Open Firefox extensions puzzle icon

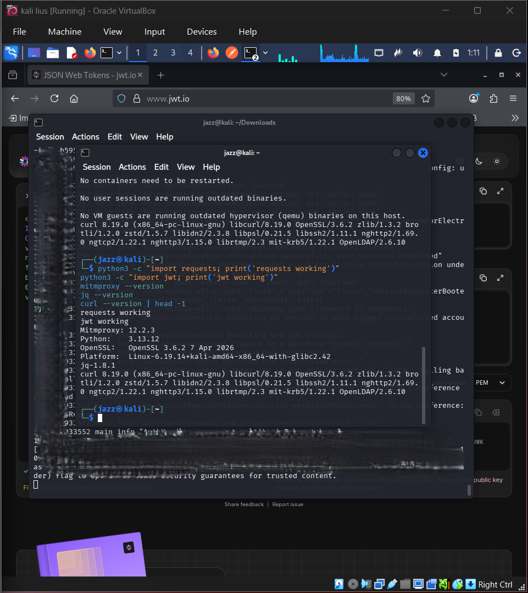point(493,99)
